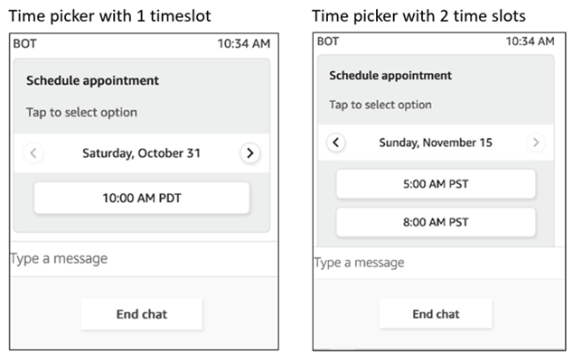
Task: Click 'Tap to select option' in 1-timeslot picker
Action: pos(81,113)
